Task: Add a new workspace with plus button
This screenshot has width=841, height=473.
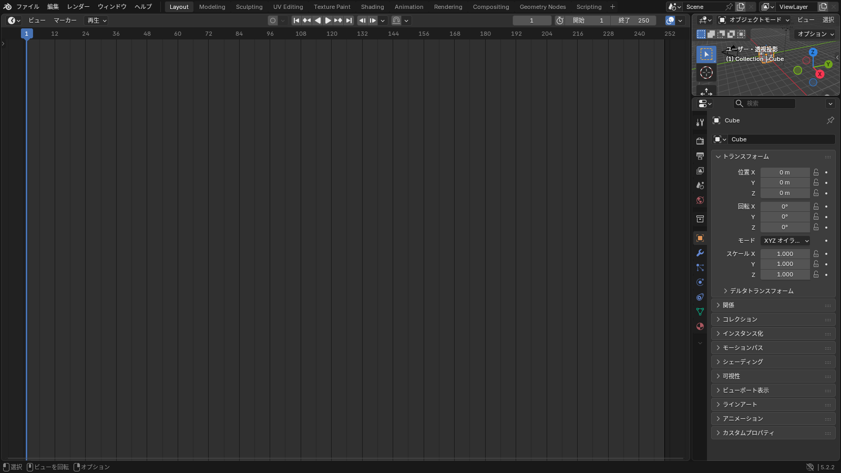Action: [612, 7]
